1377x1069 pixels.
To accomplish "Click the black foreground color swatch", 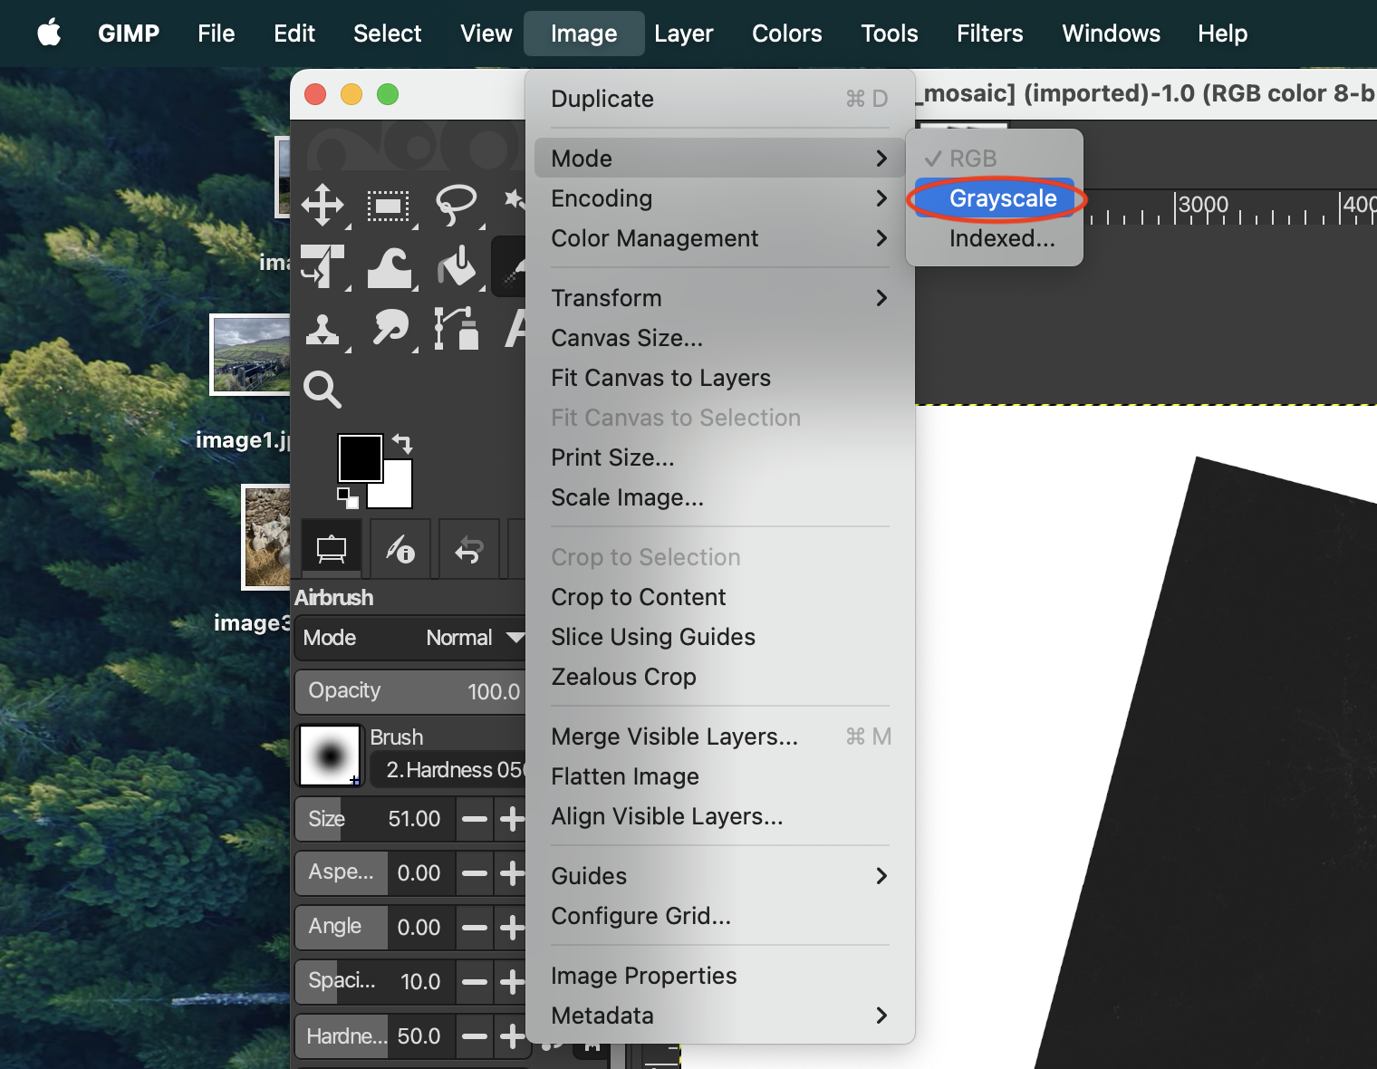I will click(x=360, y=457).
